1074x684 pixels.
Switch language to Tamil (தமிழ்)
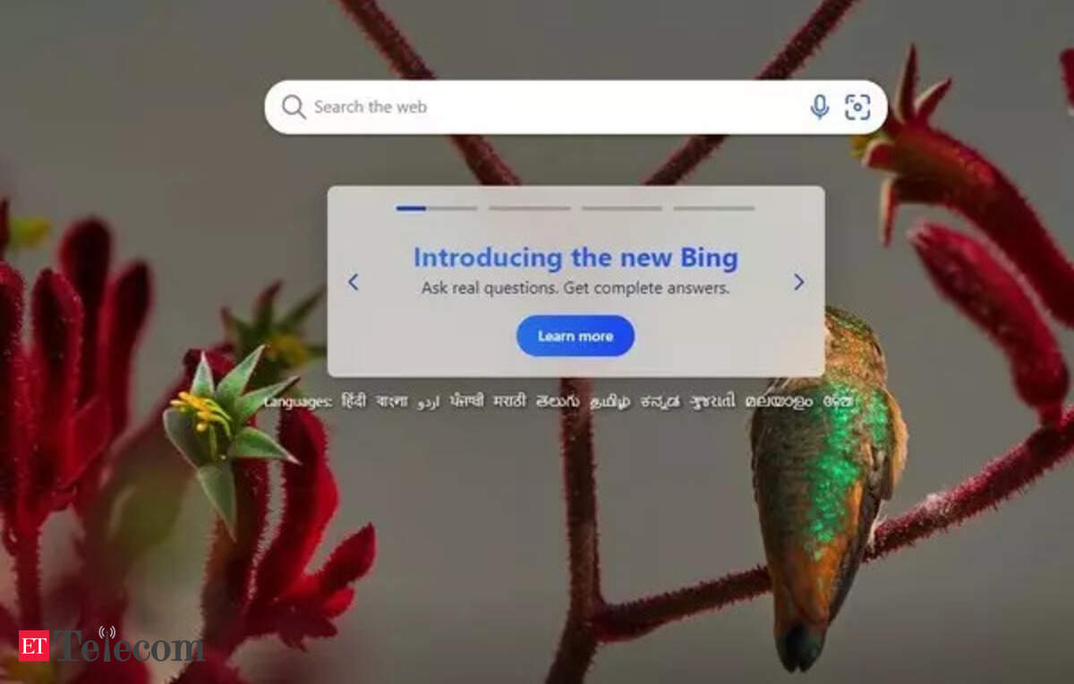click(609, 401)
